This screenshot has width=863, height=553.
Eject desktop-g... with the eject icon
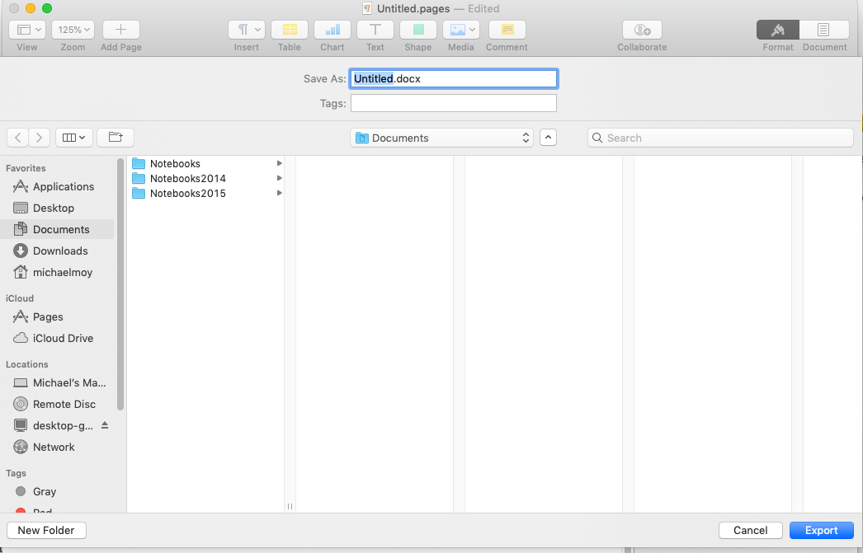tap(105, 425)
